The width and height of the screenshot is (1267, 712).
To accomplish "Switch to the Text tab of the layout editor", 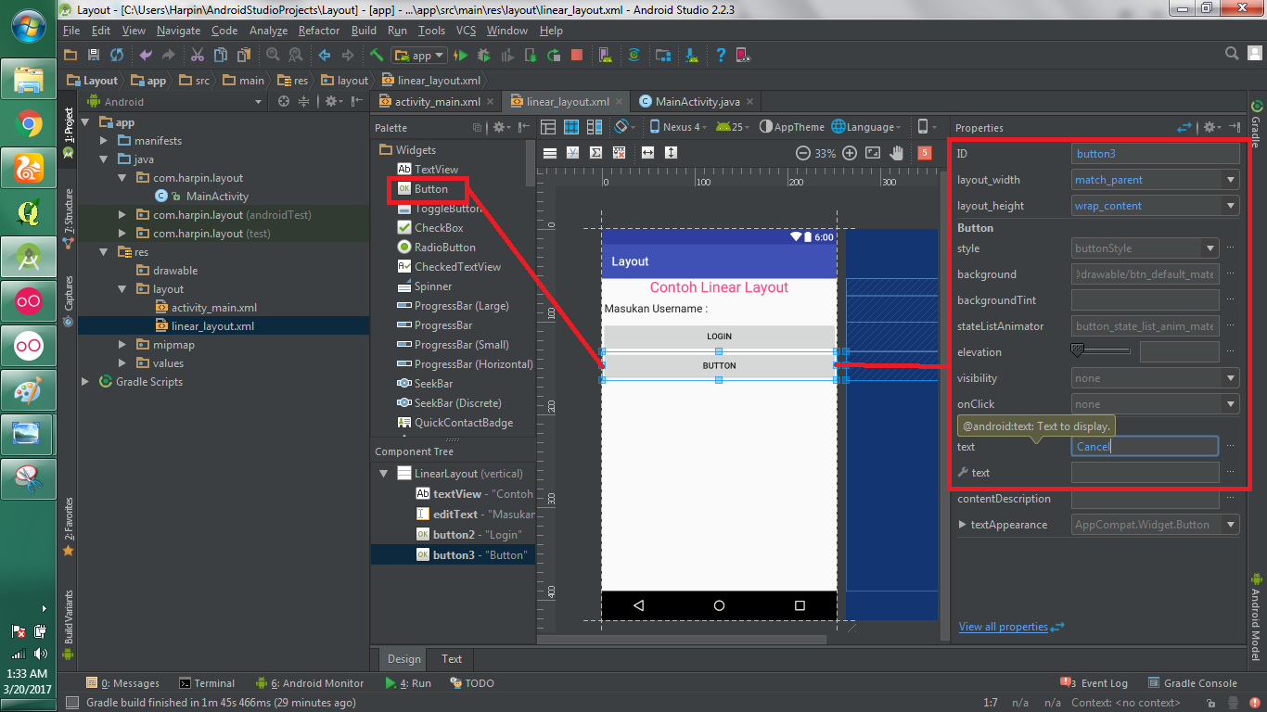I will pyautogui.click(x=450, y=659).
